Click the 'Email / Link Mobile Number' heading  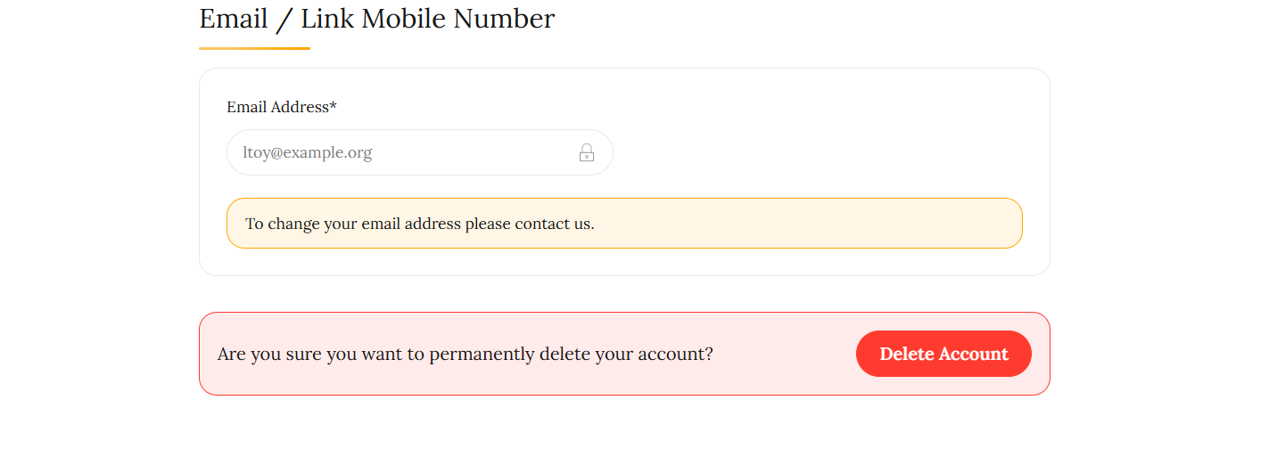click(376, 18)
